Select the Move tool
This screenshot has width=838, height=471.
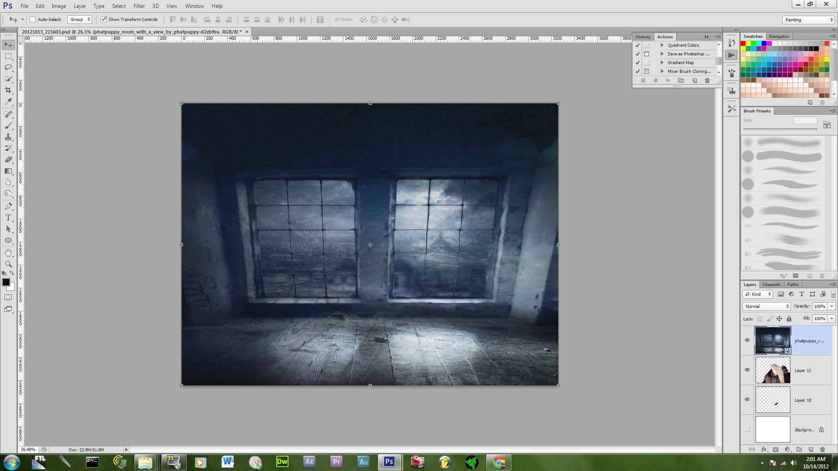click(8, 45)
